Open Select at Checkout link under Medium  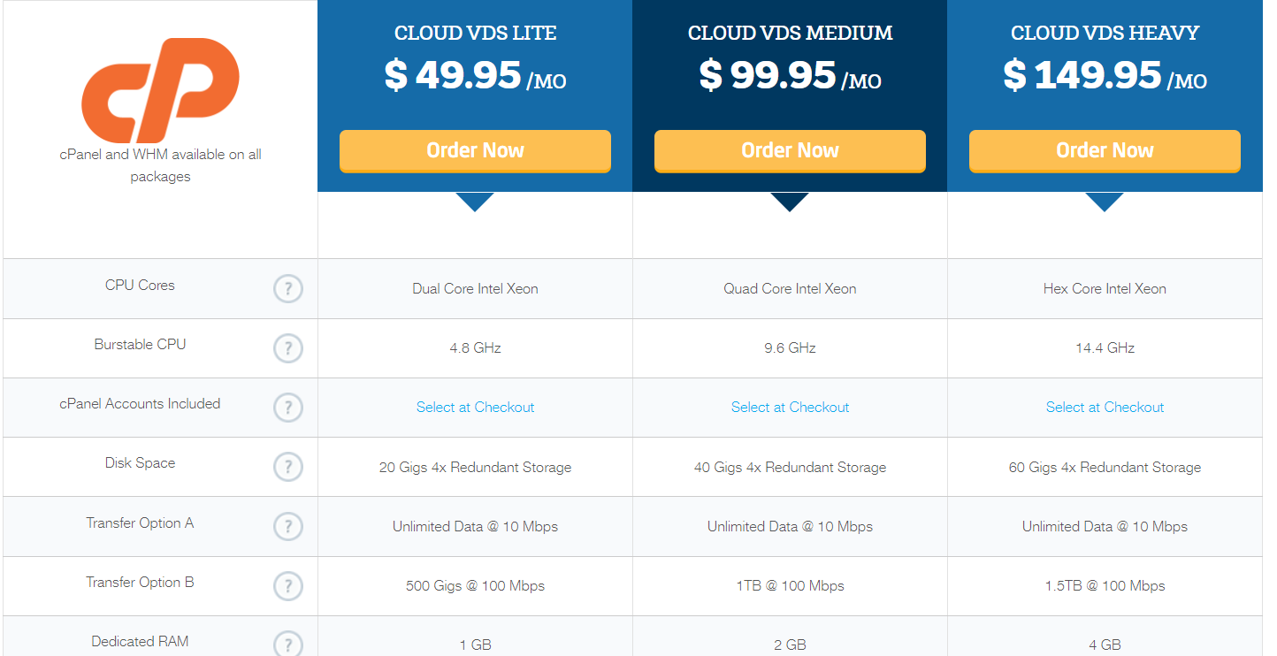[x=790, y=408]
